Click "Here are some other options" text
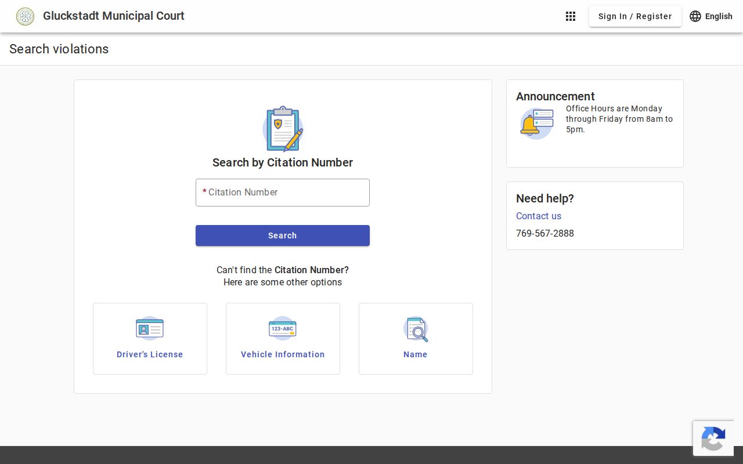The width and height of the screenshot is (743, 464). [283, 282]
